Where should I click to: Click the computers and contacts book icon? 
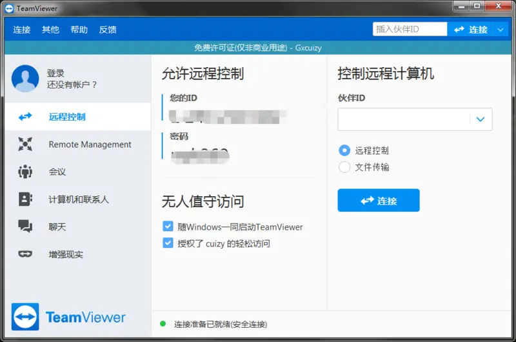[25, 199]
